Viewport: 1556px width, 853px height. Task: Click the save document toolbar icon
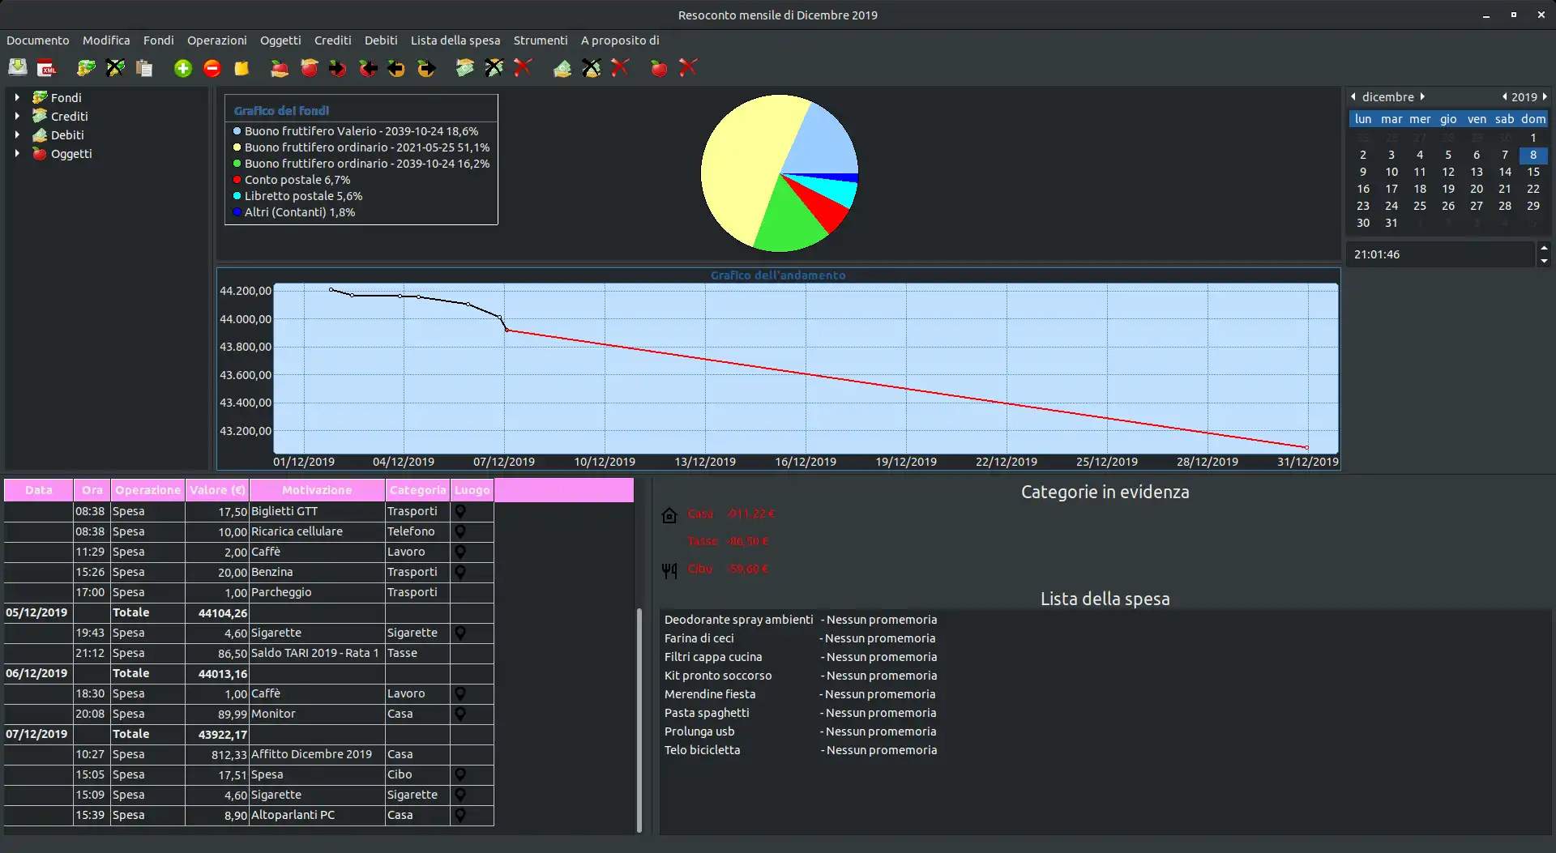pyautogui.click(x=17, y=68)
